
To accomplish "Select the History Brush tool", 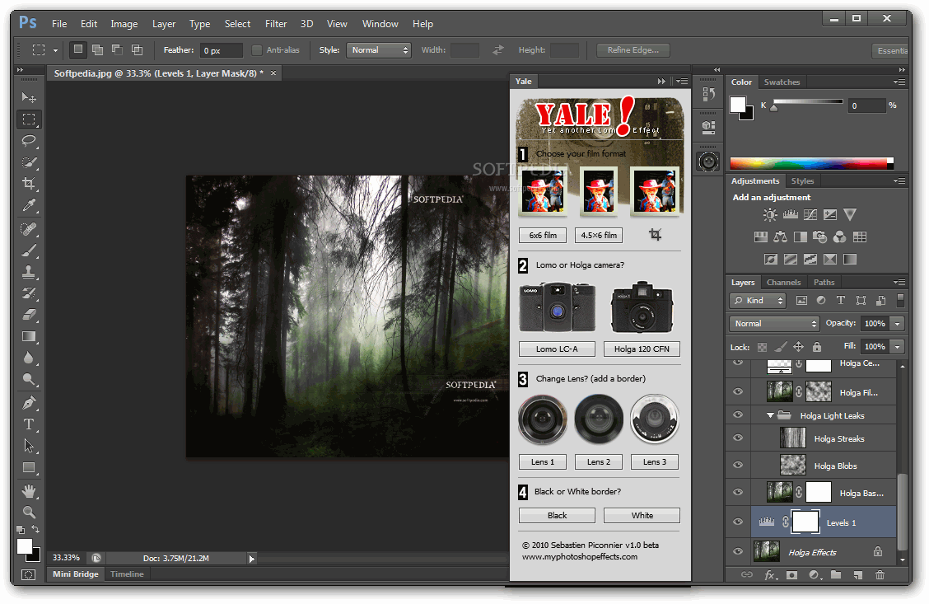I will (29, 293).
